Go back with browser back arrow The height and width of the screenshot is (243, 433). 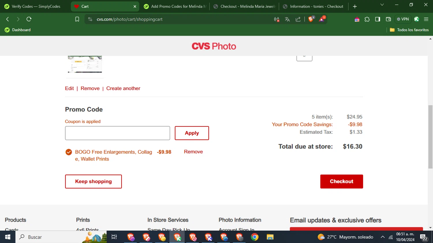pos(8,19)
